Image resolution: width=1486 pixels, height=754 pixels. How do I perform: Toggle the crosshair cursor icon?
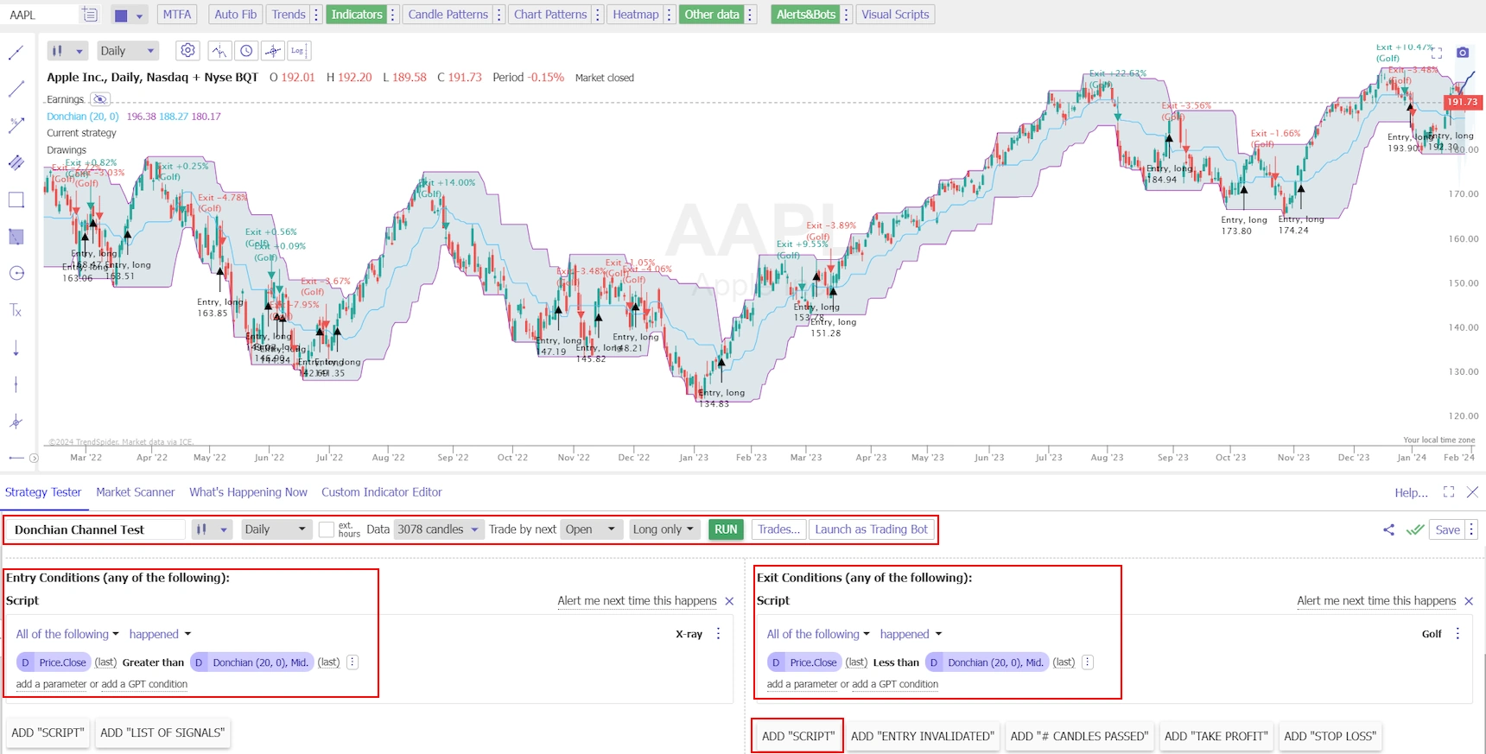pyautogui.click(x=273, y=51)
